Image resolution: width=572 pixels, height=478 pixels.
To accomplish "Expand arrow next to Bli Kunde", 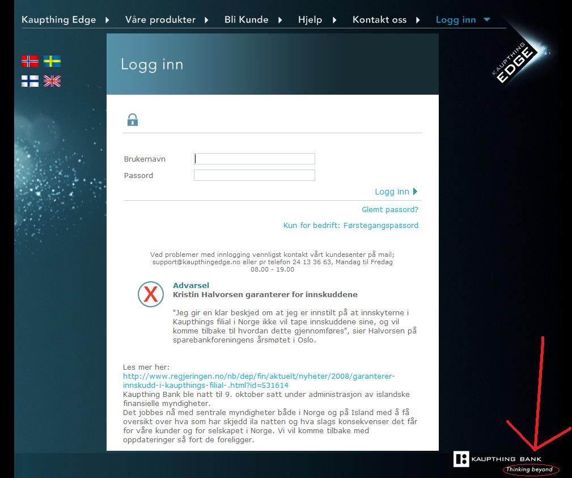I will click(x=280, y=20).
